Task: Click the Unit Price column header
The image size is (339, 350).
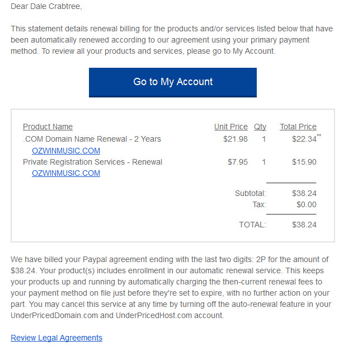Action: (x=231, y=127)
